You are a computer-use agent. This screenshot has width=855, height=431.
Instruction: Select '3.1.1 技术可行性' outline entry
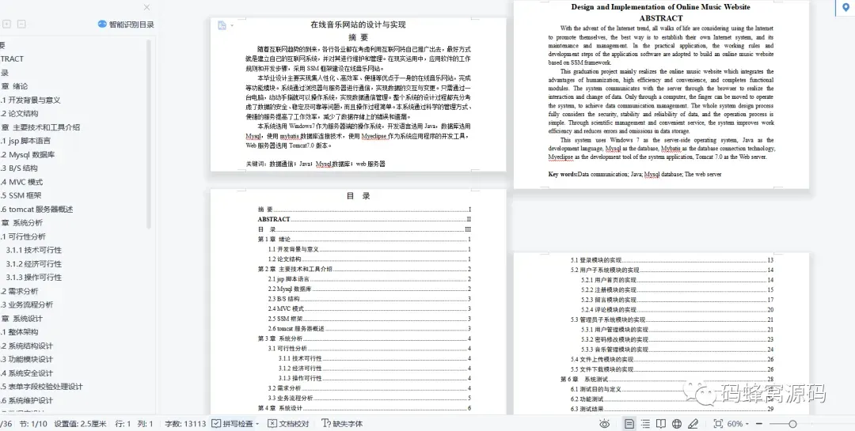(x=34, y=250)
